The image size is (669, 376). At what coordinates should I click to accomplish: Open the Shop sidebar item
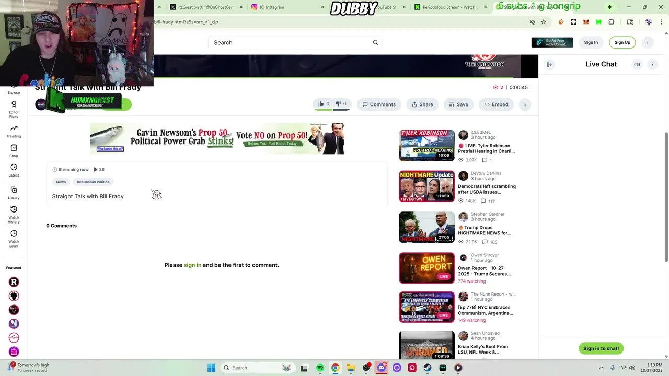[14, 151]
